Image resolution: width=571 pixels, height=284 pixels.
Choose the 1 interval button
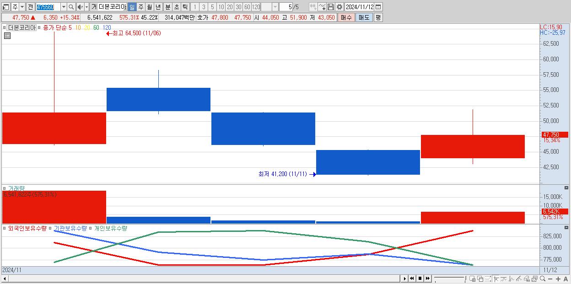tap(194, 7)
